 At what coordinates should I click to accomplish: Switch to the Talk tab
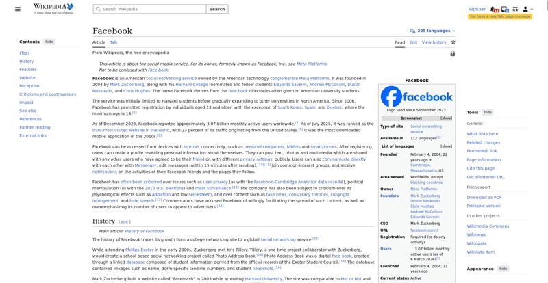click(x=114, y=42)
